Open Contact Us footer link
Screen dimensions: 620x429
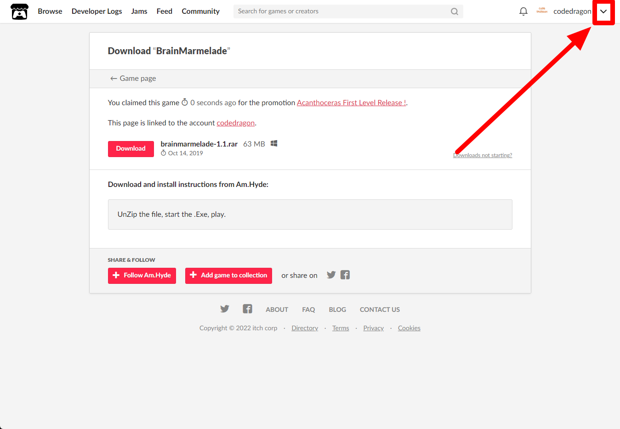pyautogui.click(x=380, y=310)
